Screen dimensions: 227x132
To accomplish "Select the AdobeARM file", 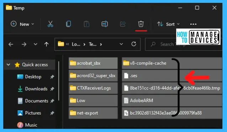I will 172,101.
